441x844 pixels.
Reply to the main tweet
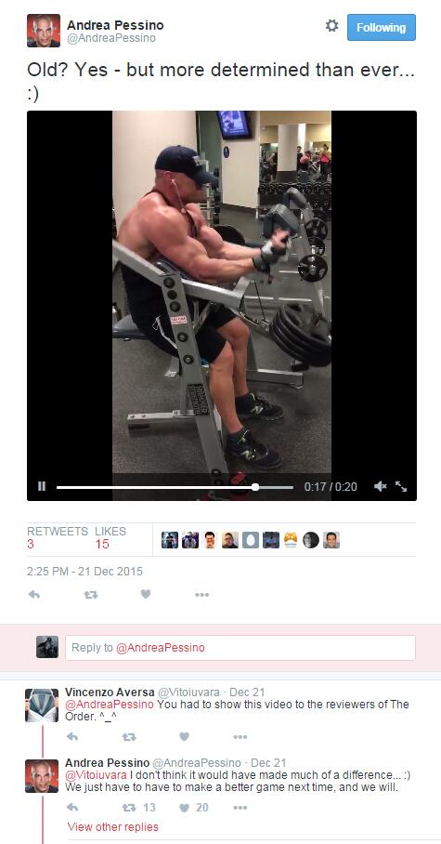(33, 595)
